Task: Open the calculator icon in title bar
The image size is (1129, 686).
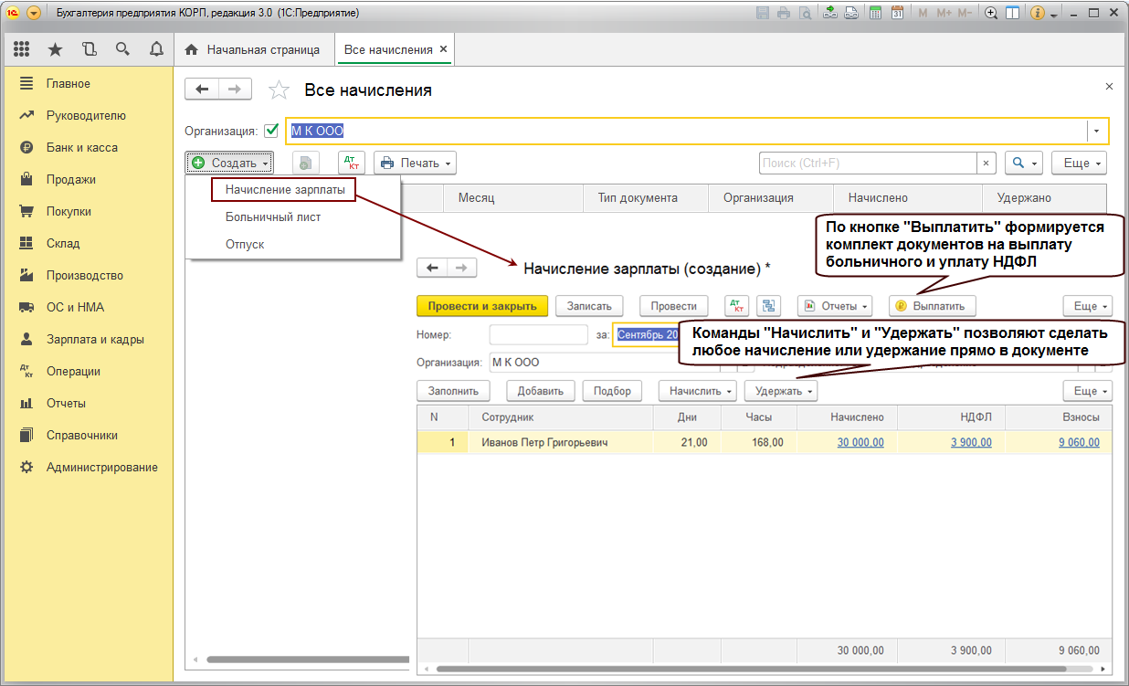Action: (x=876, y=13)
